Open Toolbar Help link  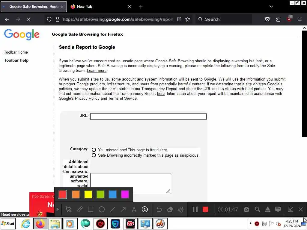tap(16, 60)
